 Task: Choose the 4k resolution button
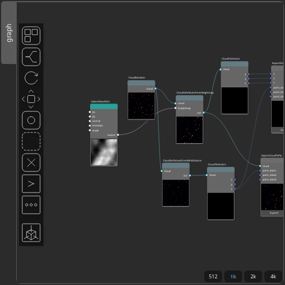[273, 277]
